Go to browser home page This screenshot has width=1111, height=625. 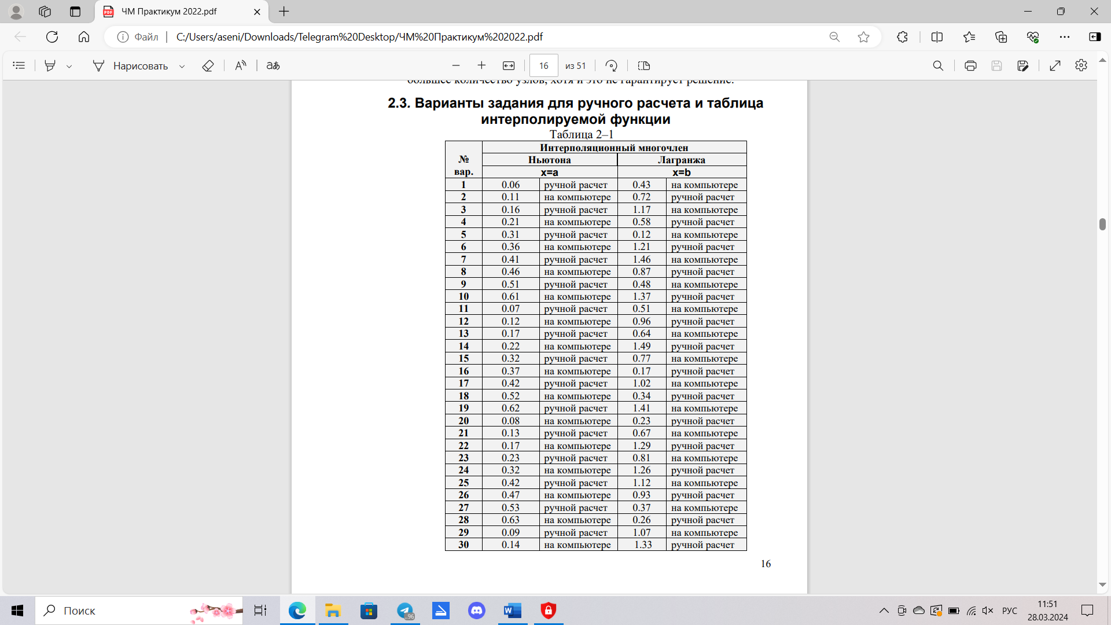[x=84, y=36]
